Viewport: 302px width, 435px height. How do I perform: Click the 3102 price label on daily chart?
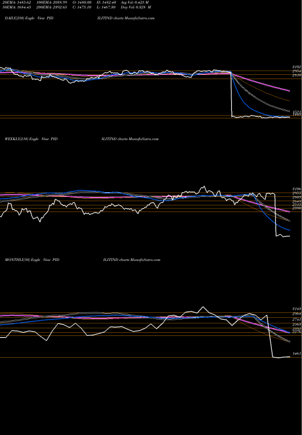[x=297, y=67]
